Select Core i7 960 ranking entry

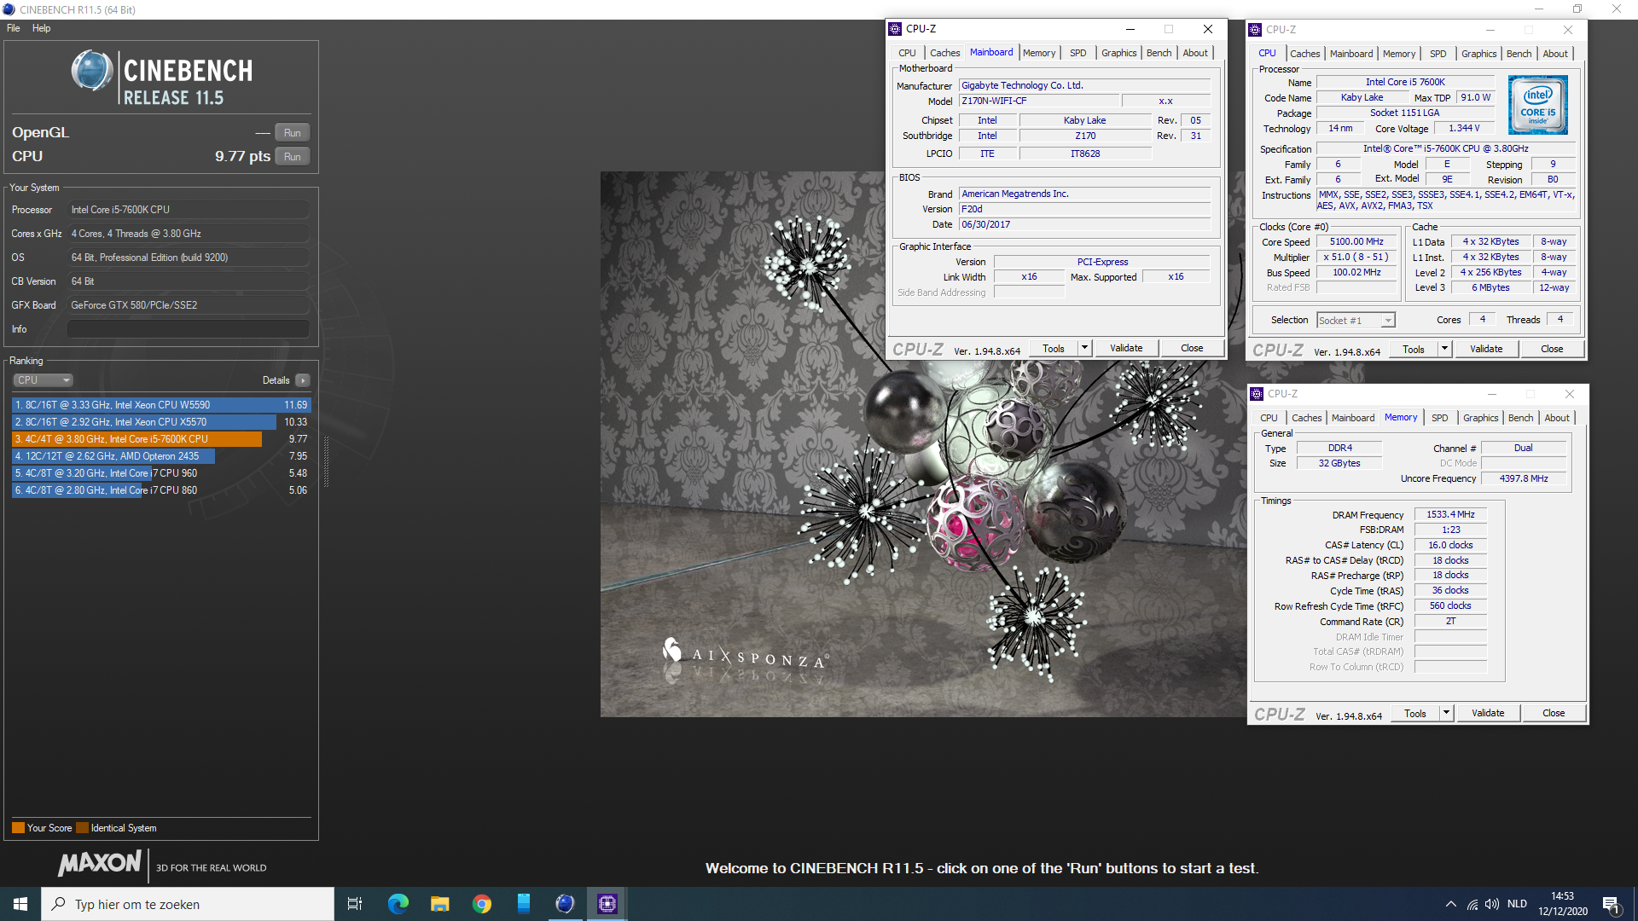pos(161,473)
